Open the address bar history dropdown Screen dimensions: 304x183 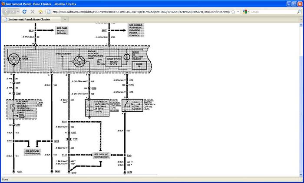click(238, 12)
